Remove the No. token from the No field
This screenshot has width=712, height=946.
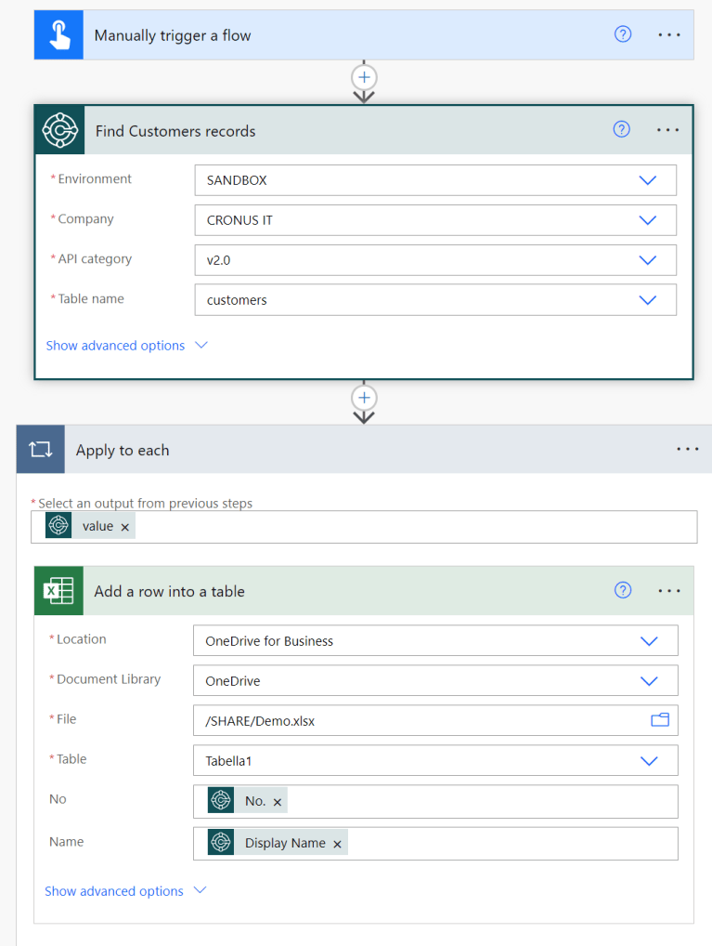coord(278,802)
